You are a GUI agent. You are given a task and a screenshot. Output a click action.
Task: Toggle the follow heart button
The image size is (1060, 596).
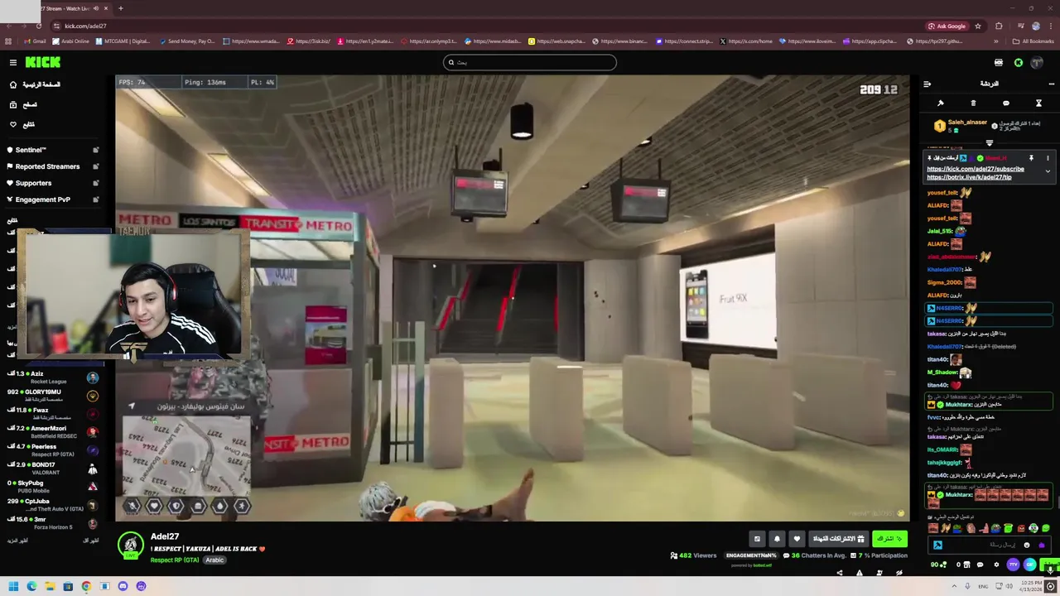pos(797,539)
